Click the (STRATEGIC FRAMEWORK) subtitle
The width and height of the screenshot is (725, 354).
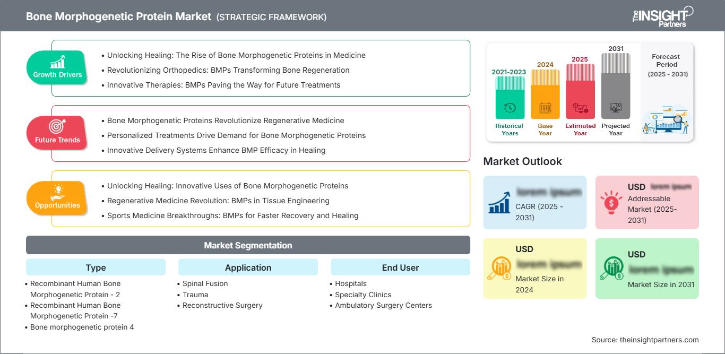[271, 17]
